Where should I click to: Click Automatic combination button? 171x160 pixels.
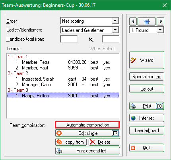(87, 125)
